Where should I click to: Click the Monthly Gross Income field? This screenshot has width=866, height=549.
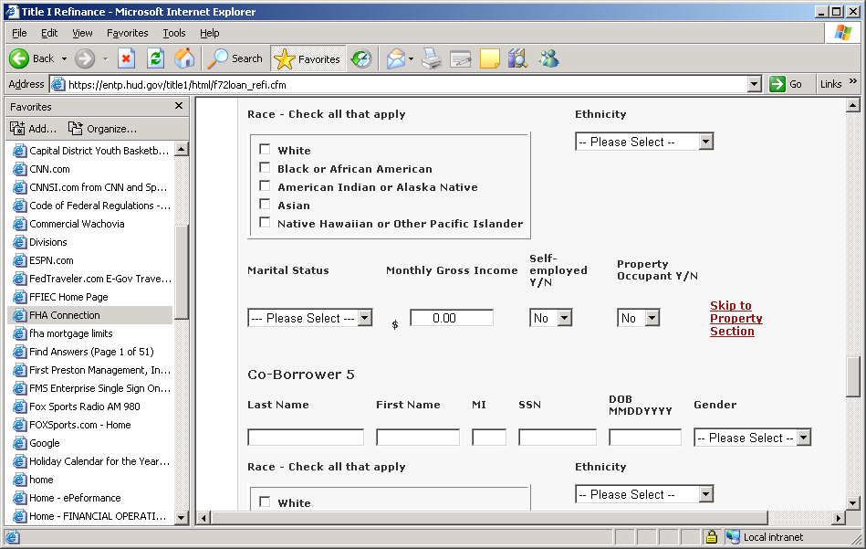pyautogui.click(x=452, y=318)
